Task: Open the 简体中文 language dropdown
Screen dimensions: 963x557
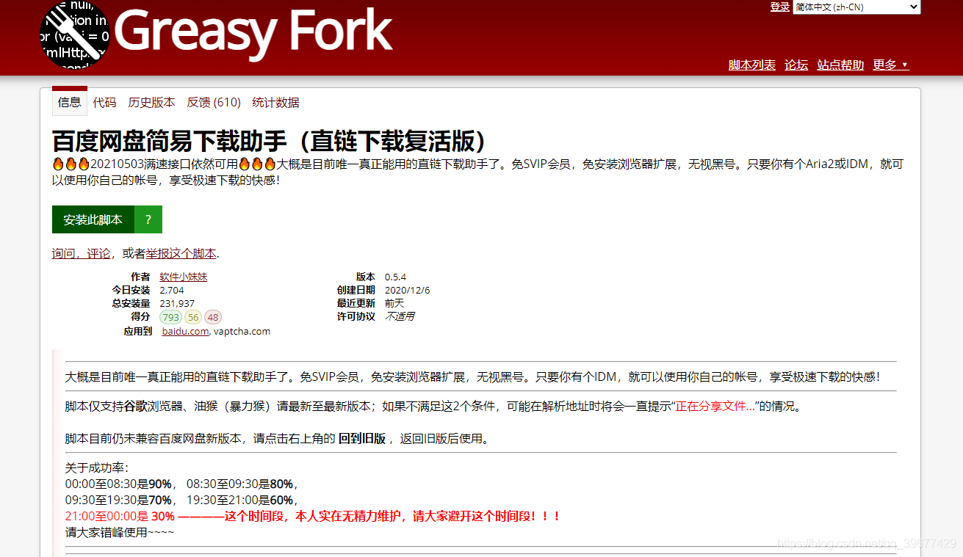Action: (856, 7)
